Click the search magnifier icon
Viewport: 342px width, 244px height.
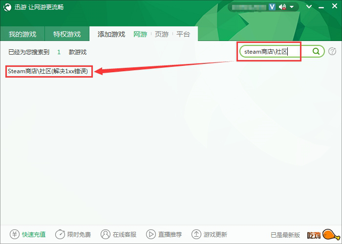click(316, 51)
